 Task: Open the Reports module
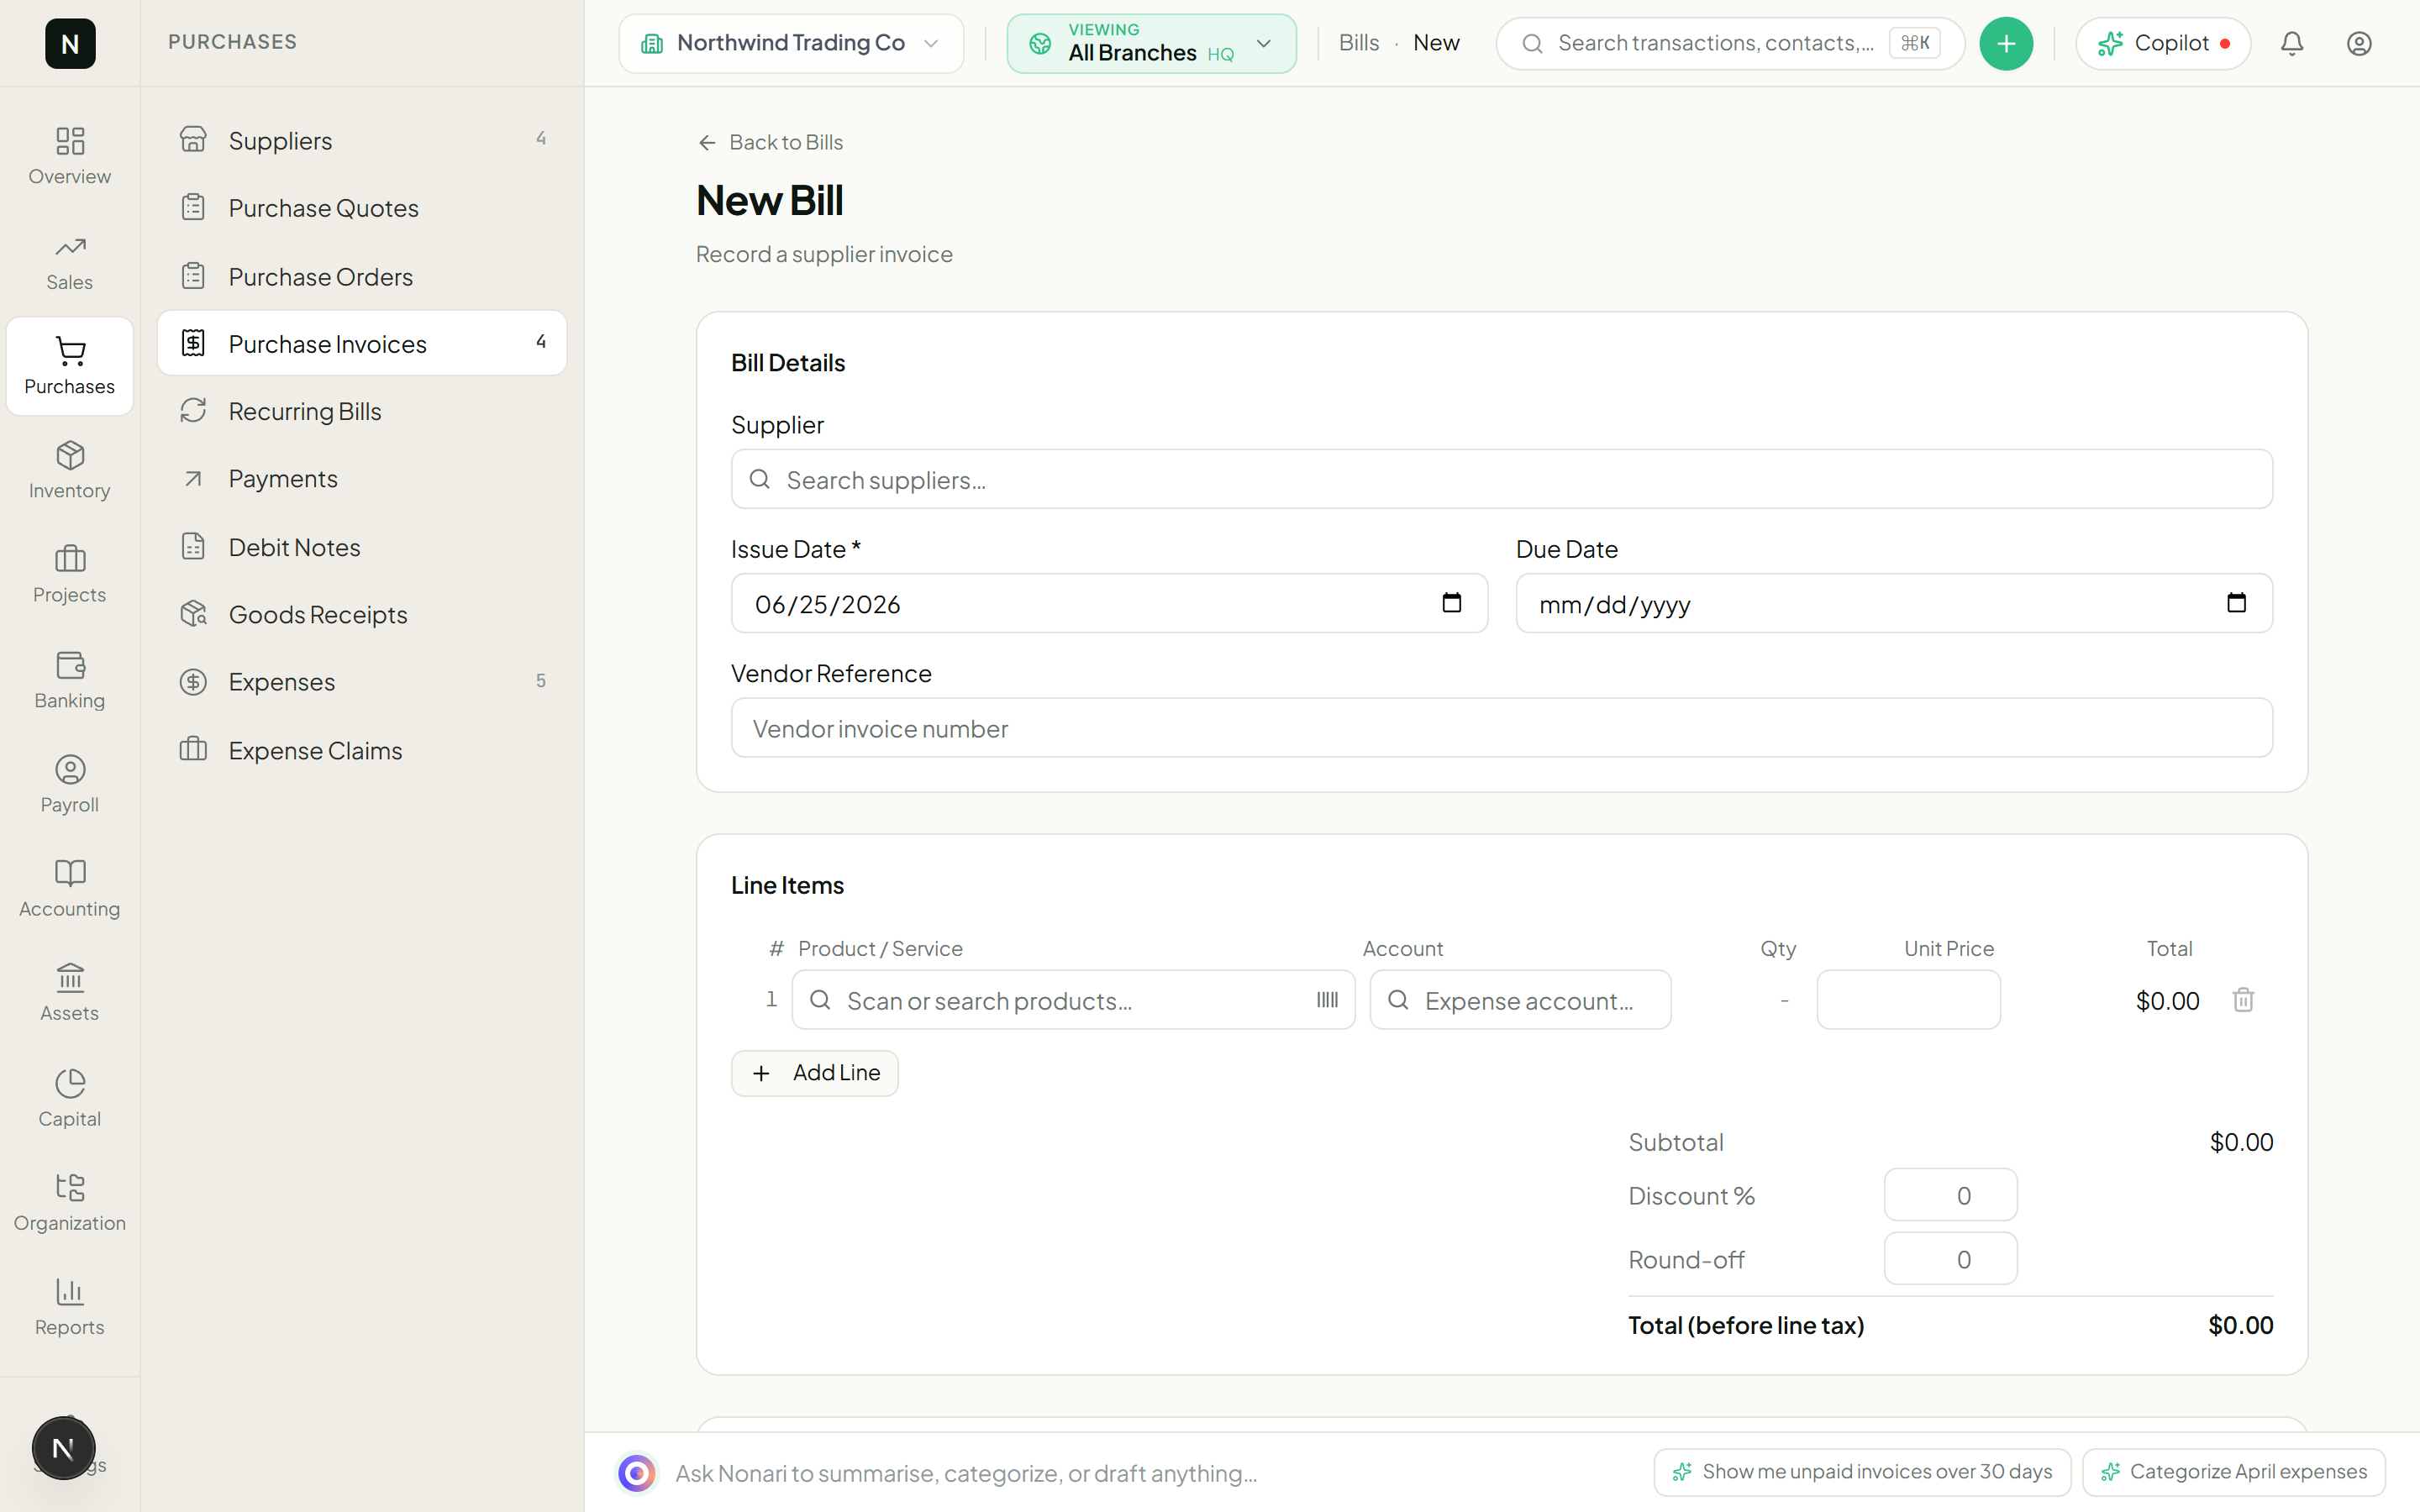tap(70, 1306)
